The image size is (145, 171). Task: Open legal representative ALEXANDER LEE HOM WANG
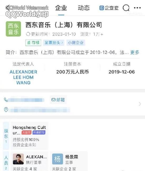(x=23, y=77)
